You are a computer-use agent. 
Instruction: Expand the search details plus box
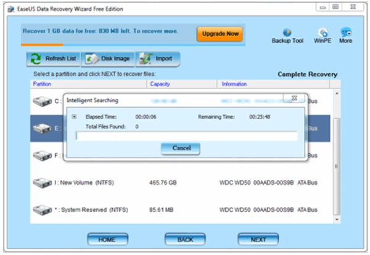[74, 116]
